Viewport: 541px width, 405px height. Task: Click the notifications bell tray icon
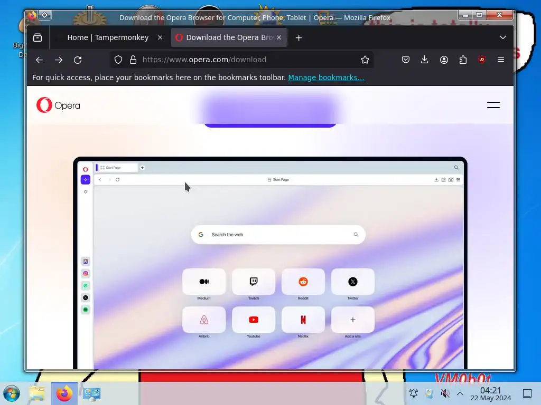[x=413, y=393]
